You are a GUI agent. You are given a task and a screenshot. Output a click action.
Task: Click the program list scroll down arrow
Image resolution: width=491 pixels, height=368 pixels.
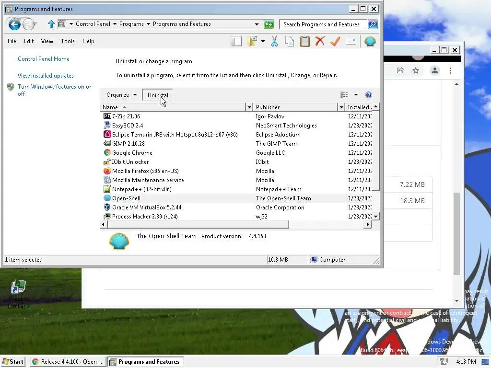pos(375,216)
